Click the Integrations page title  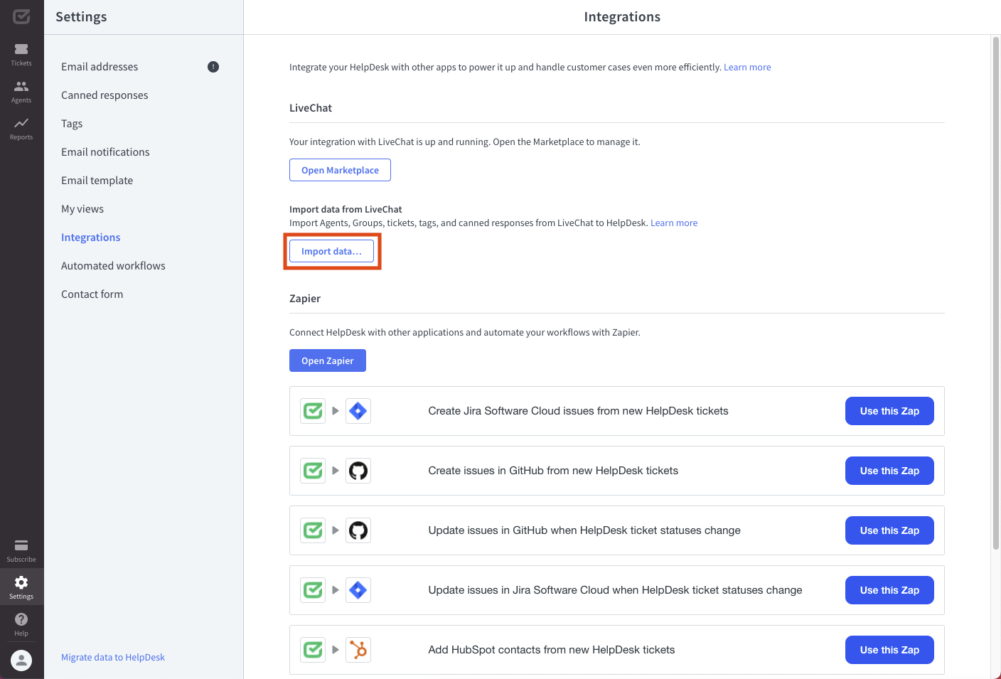click(622, 17)
